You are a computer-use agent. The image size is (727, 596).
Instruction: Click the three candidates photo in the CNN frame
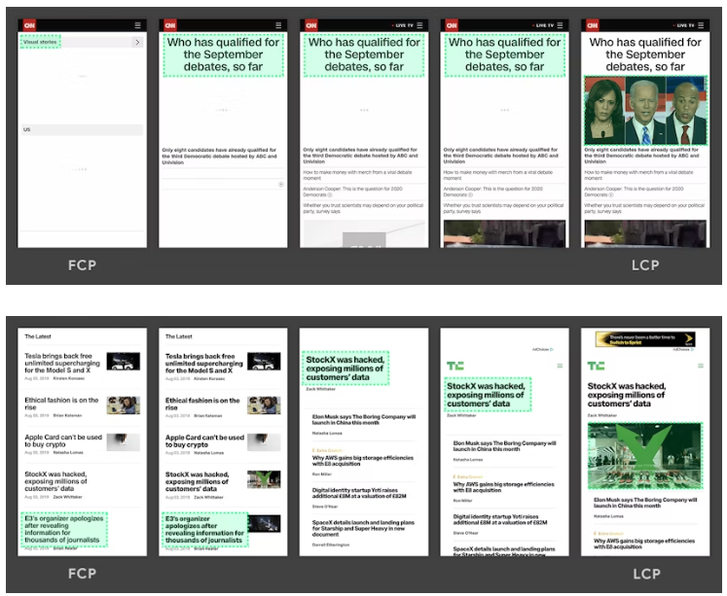point(645,111)
